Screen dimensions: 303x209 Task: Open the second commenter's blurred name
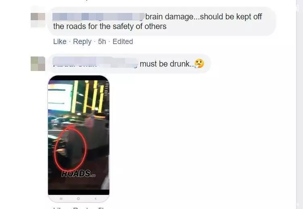click(x=95, y=62)
